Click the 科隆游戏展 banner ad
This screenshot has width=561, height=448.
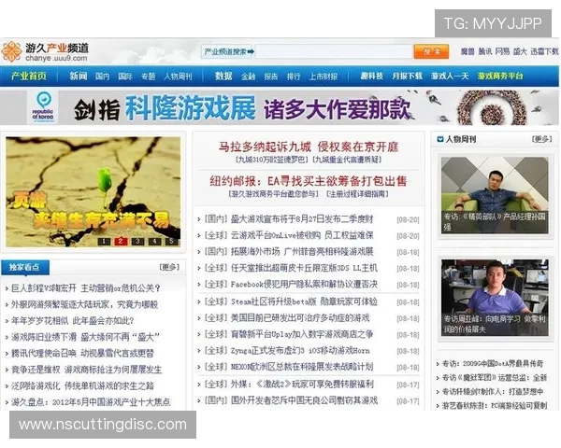[279, 107]
